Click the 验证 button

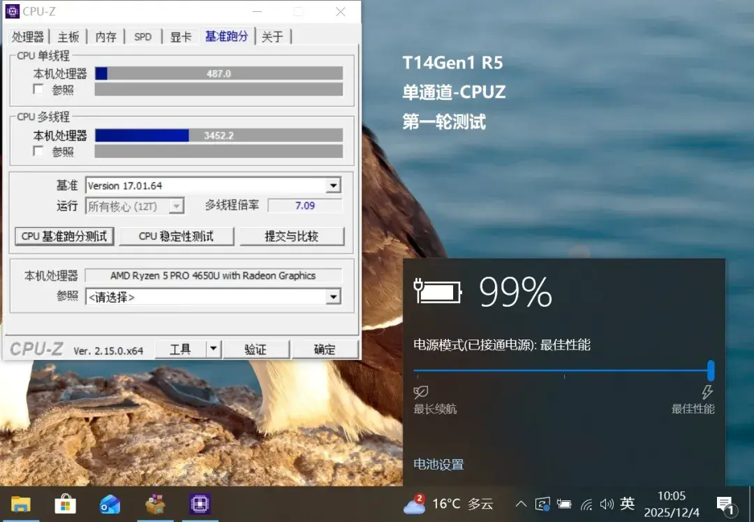[x=256, y=349]
